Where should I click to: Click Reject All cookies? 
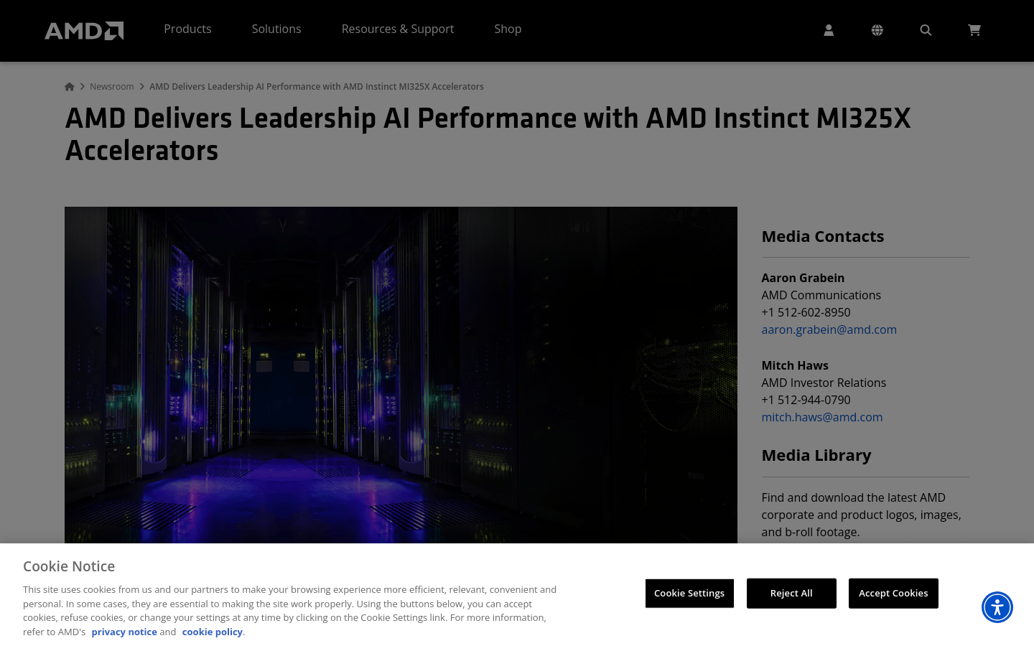(x=791, y=593)
